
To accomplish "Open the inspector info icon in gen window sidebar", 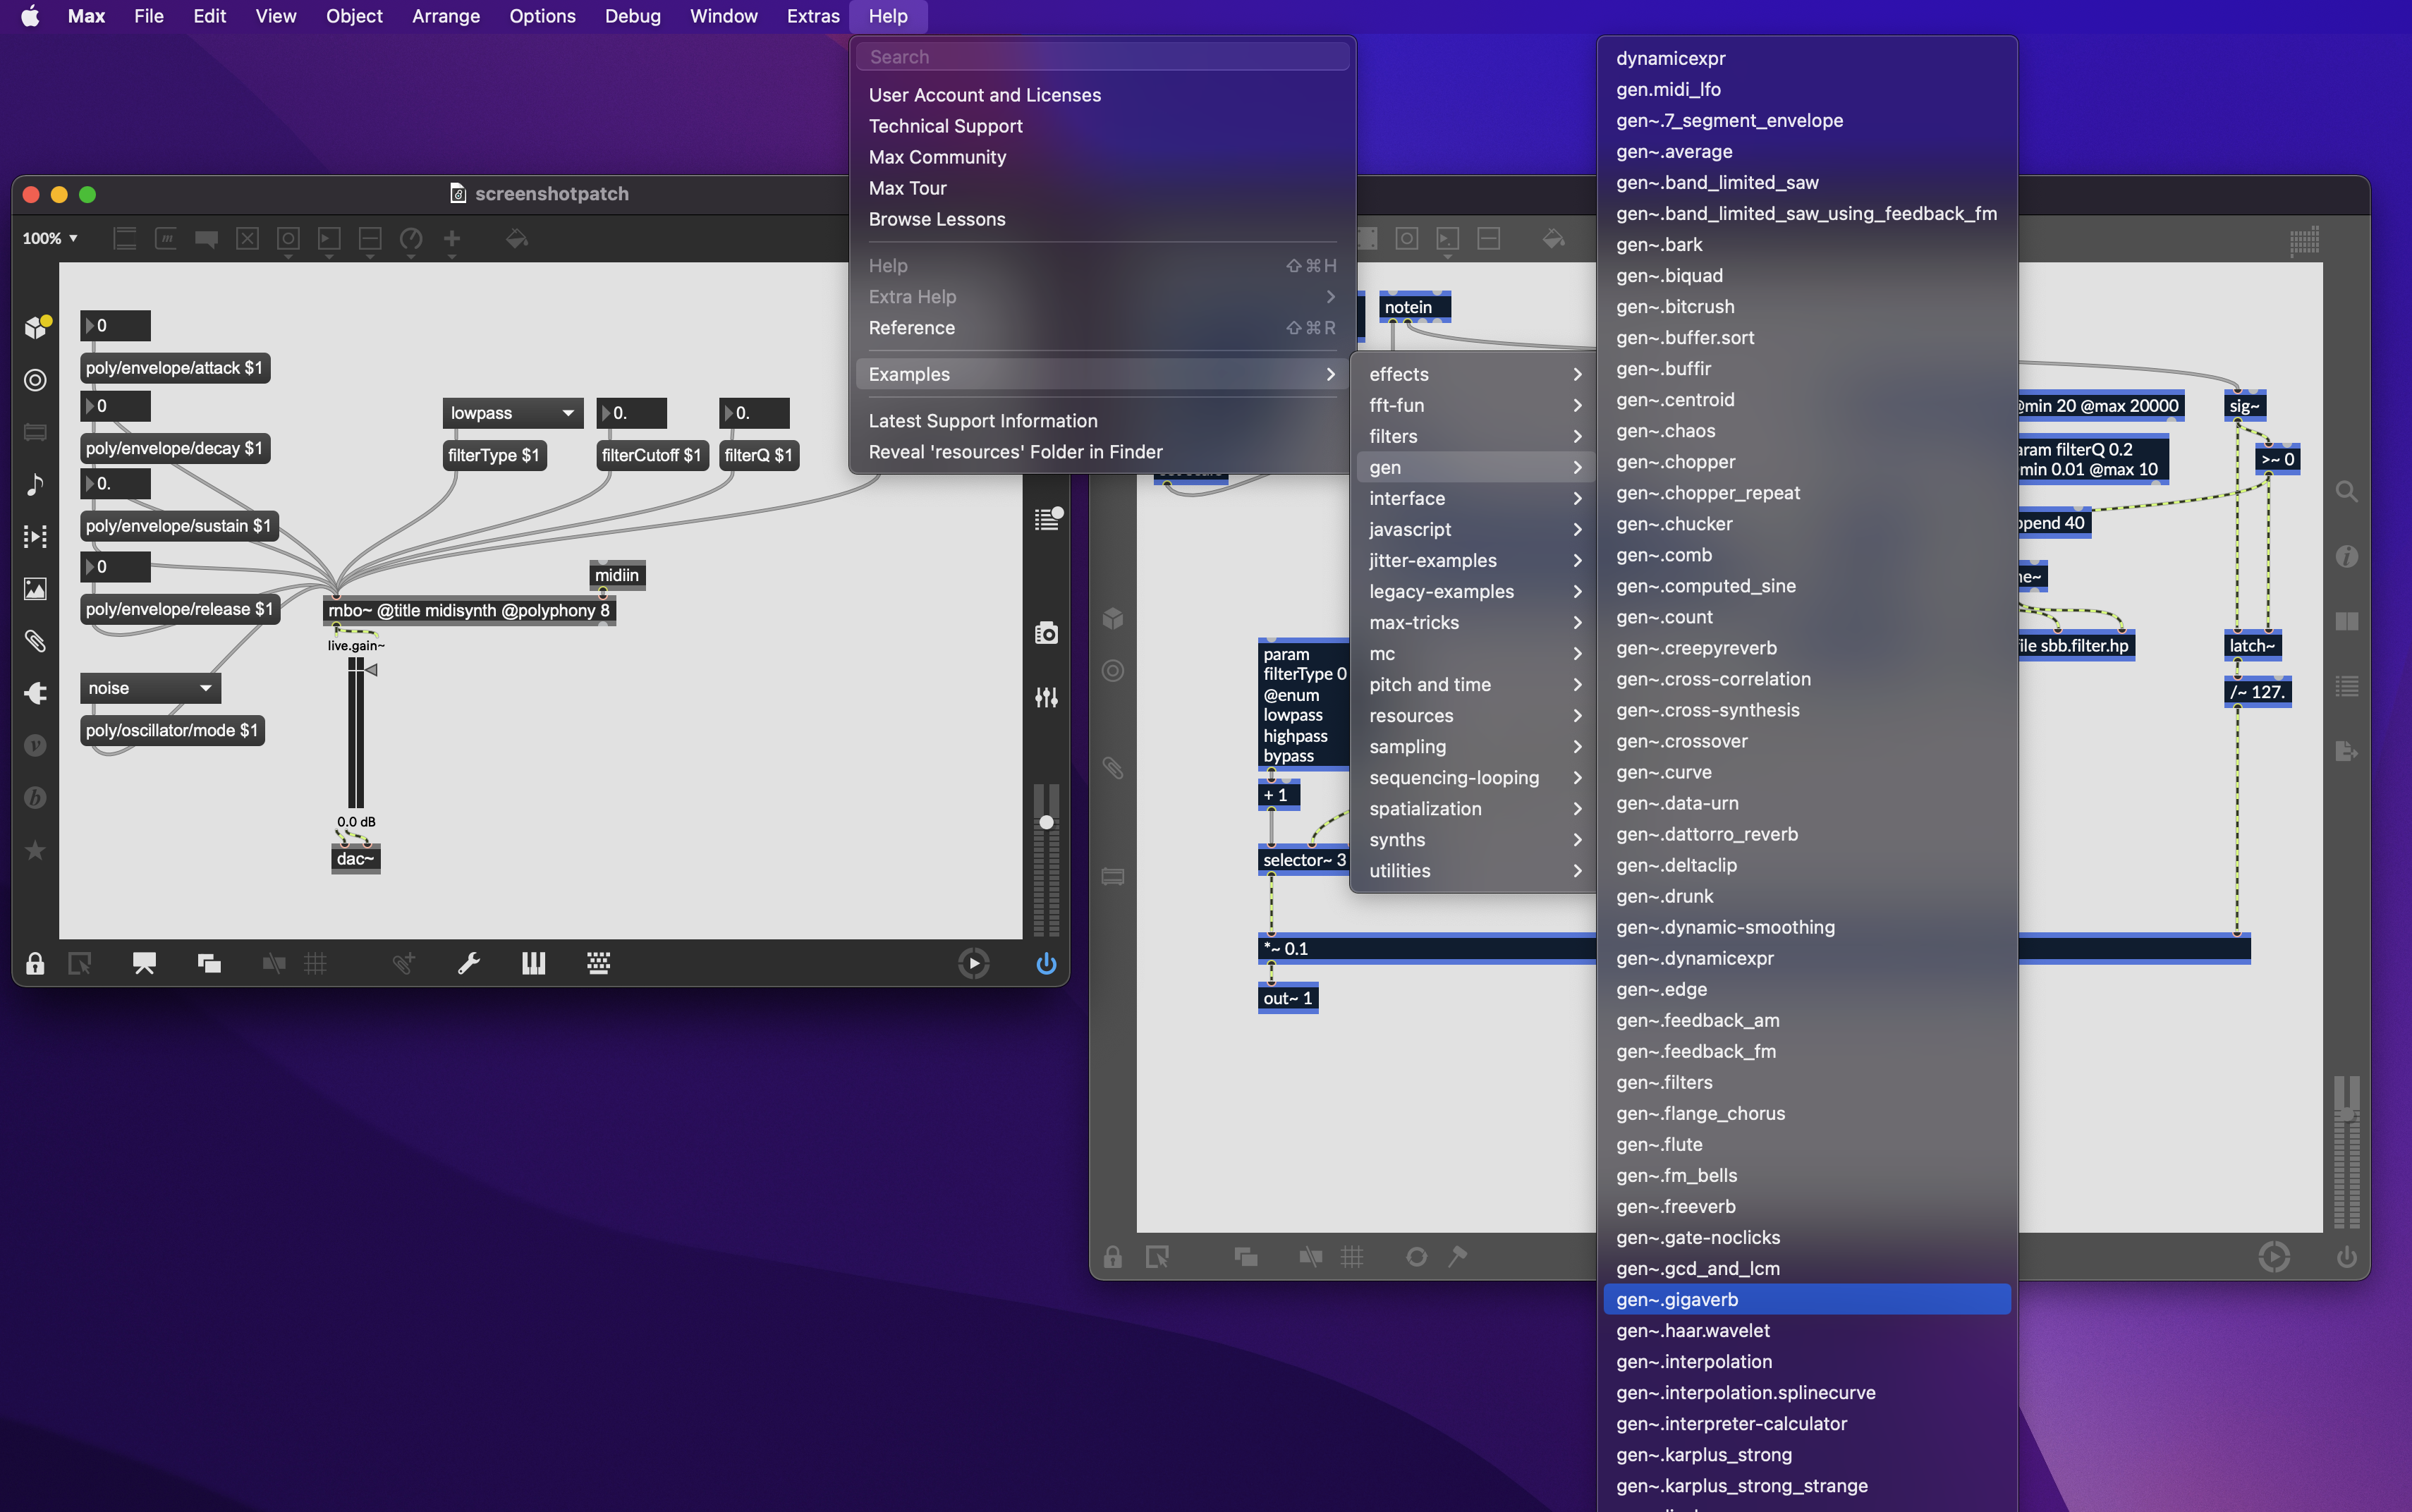I will pyautogui.click(x=2346, y=556).
